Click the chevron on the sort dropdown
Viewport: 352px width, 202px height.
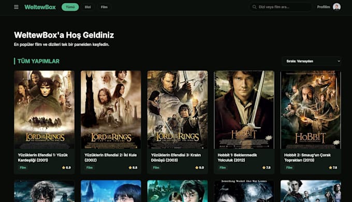coord(339,61)
